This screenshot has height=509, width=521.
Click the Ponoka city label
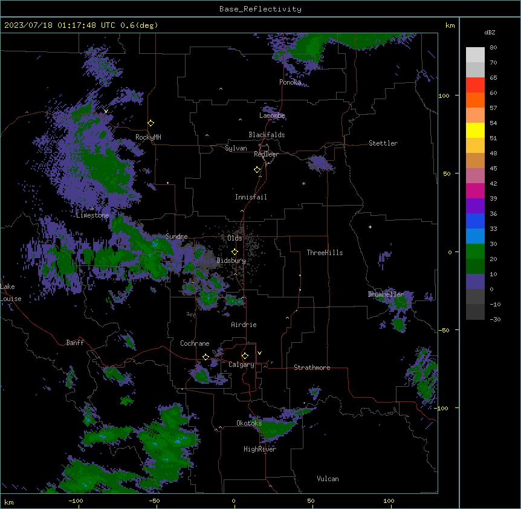(290, 82)
